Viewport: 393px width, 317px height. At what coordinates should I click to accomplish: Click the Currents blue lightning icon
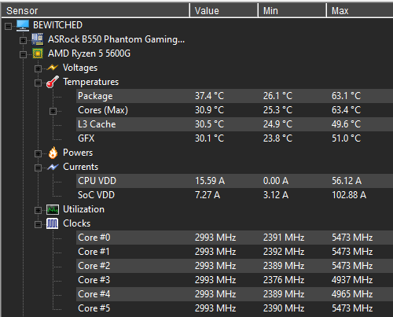click(53, 167)
